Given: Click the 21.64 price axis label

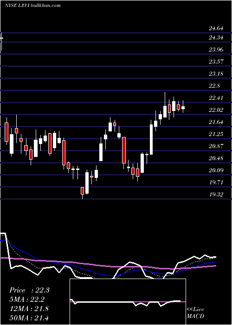Looking at the screenshot, I should 216,122.
